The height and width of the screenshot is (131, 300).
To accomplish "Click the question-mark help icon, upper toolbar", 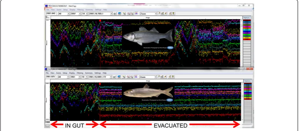I will [x=173, y=14].
